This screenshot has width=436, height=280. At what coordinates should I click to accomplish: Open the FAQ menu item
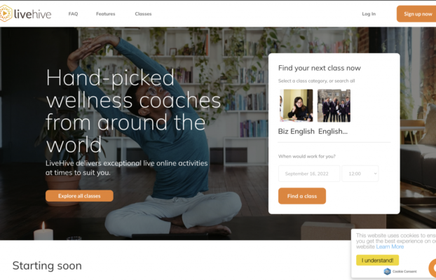[x=73, y=14]
